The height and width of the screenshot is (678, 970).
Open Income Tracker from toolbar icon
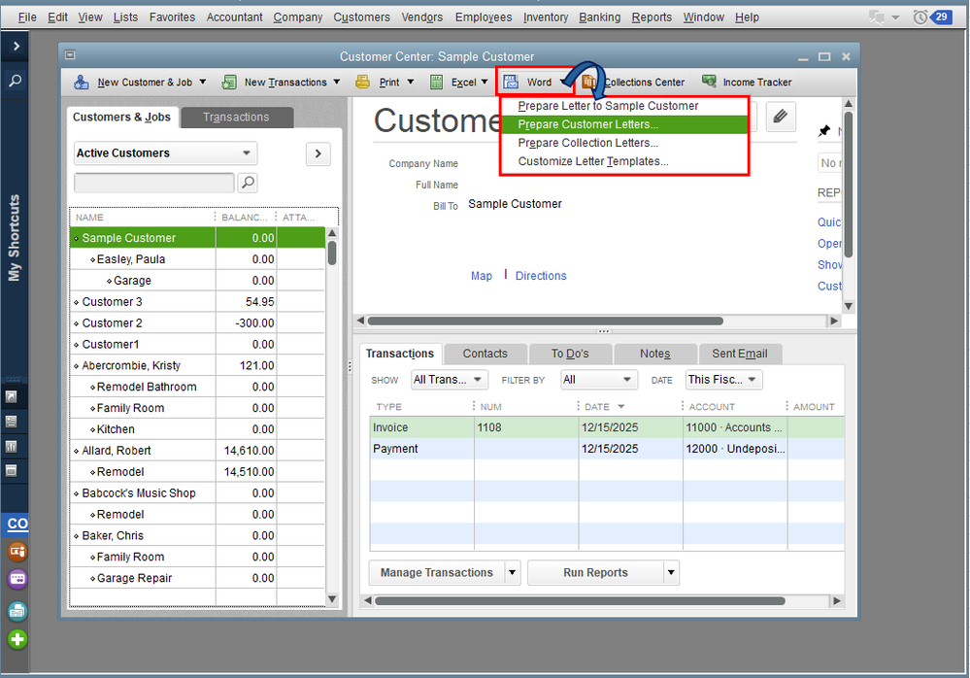pos(709,81)
